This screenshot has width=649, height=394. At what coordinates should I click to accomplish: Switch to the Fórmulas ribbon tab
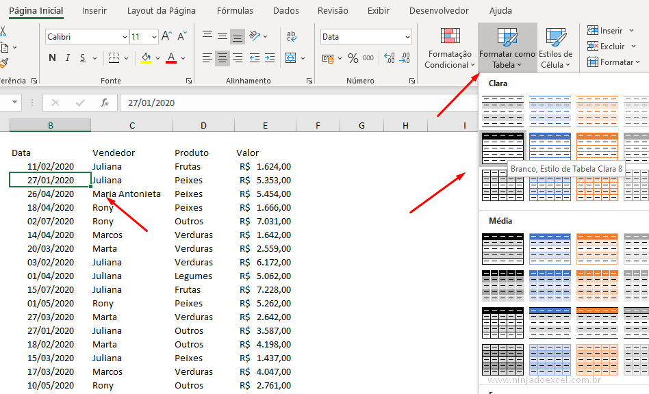235,10
